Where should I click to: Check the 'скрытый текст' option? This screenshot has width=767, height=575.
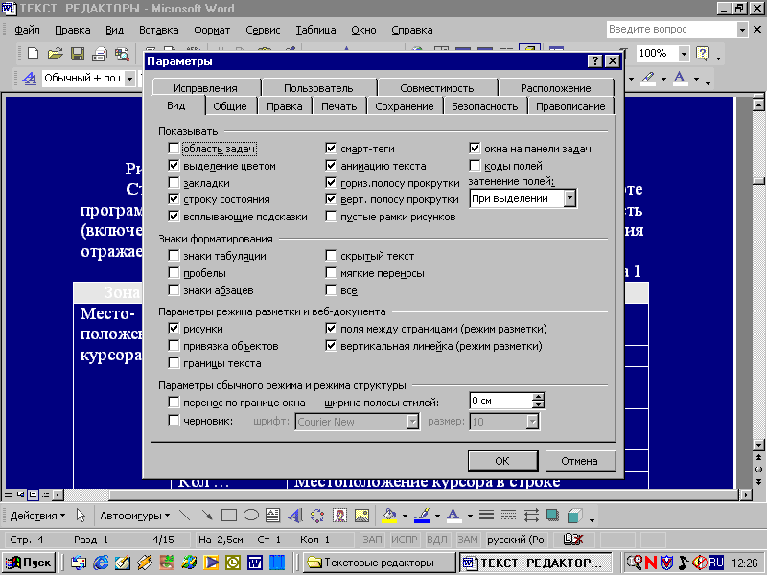coord(331,256)
